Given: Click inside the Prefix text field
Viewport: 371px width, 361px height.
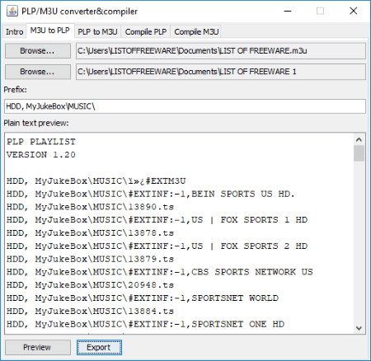Looking at the screenshot, I should pyautogui.click(x=185, y=106).
